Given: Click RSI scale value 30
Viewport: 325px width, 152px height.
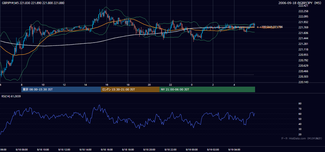Looking at the screenshot, I should coord(300,129).
